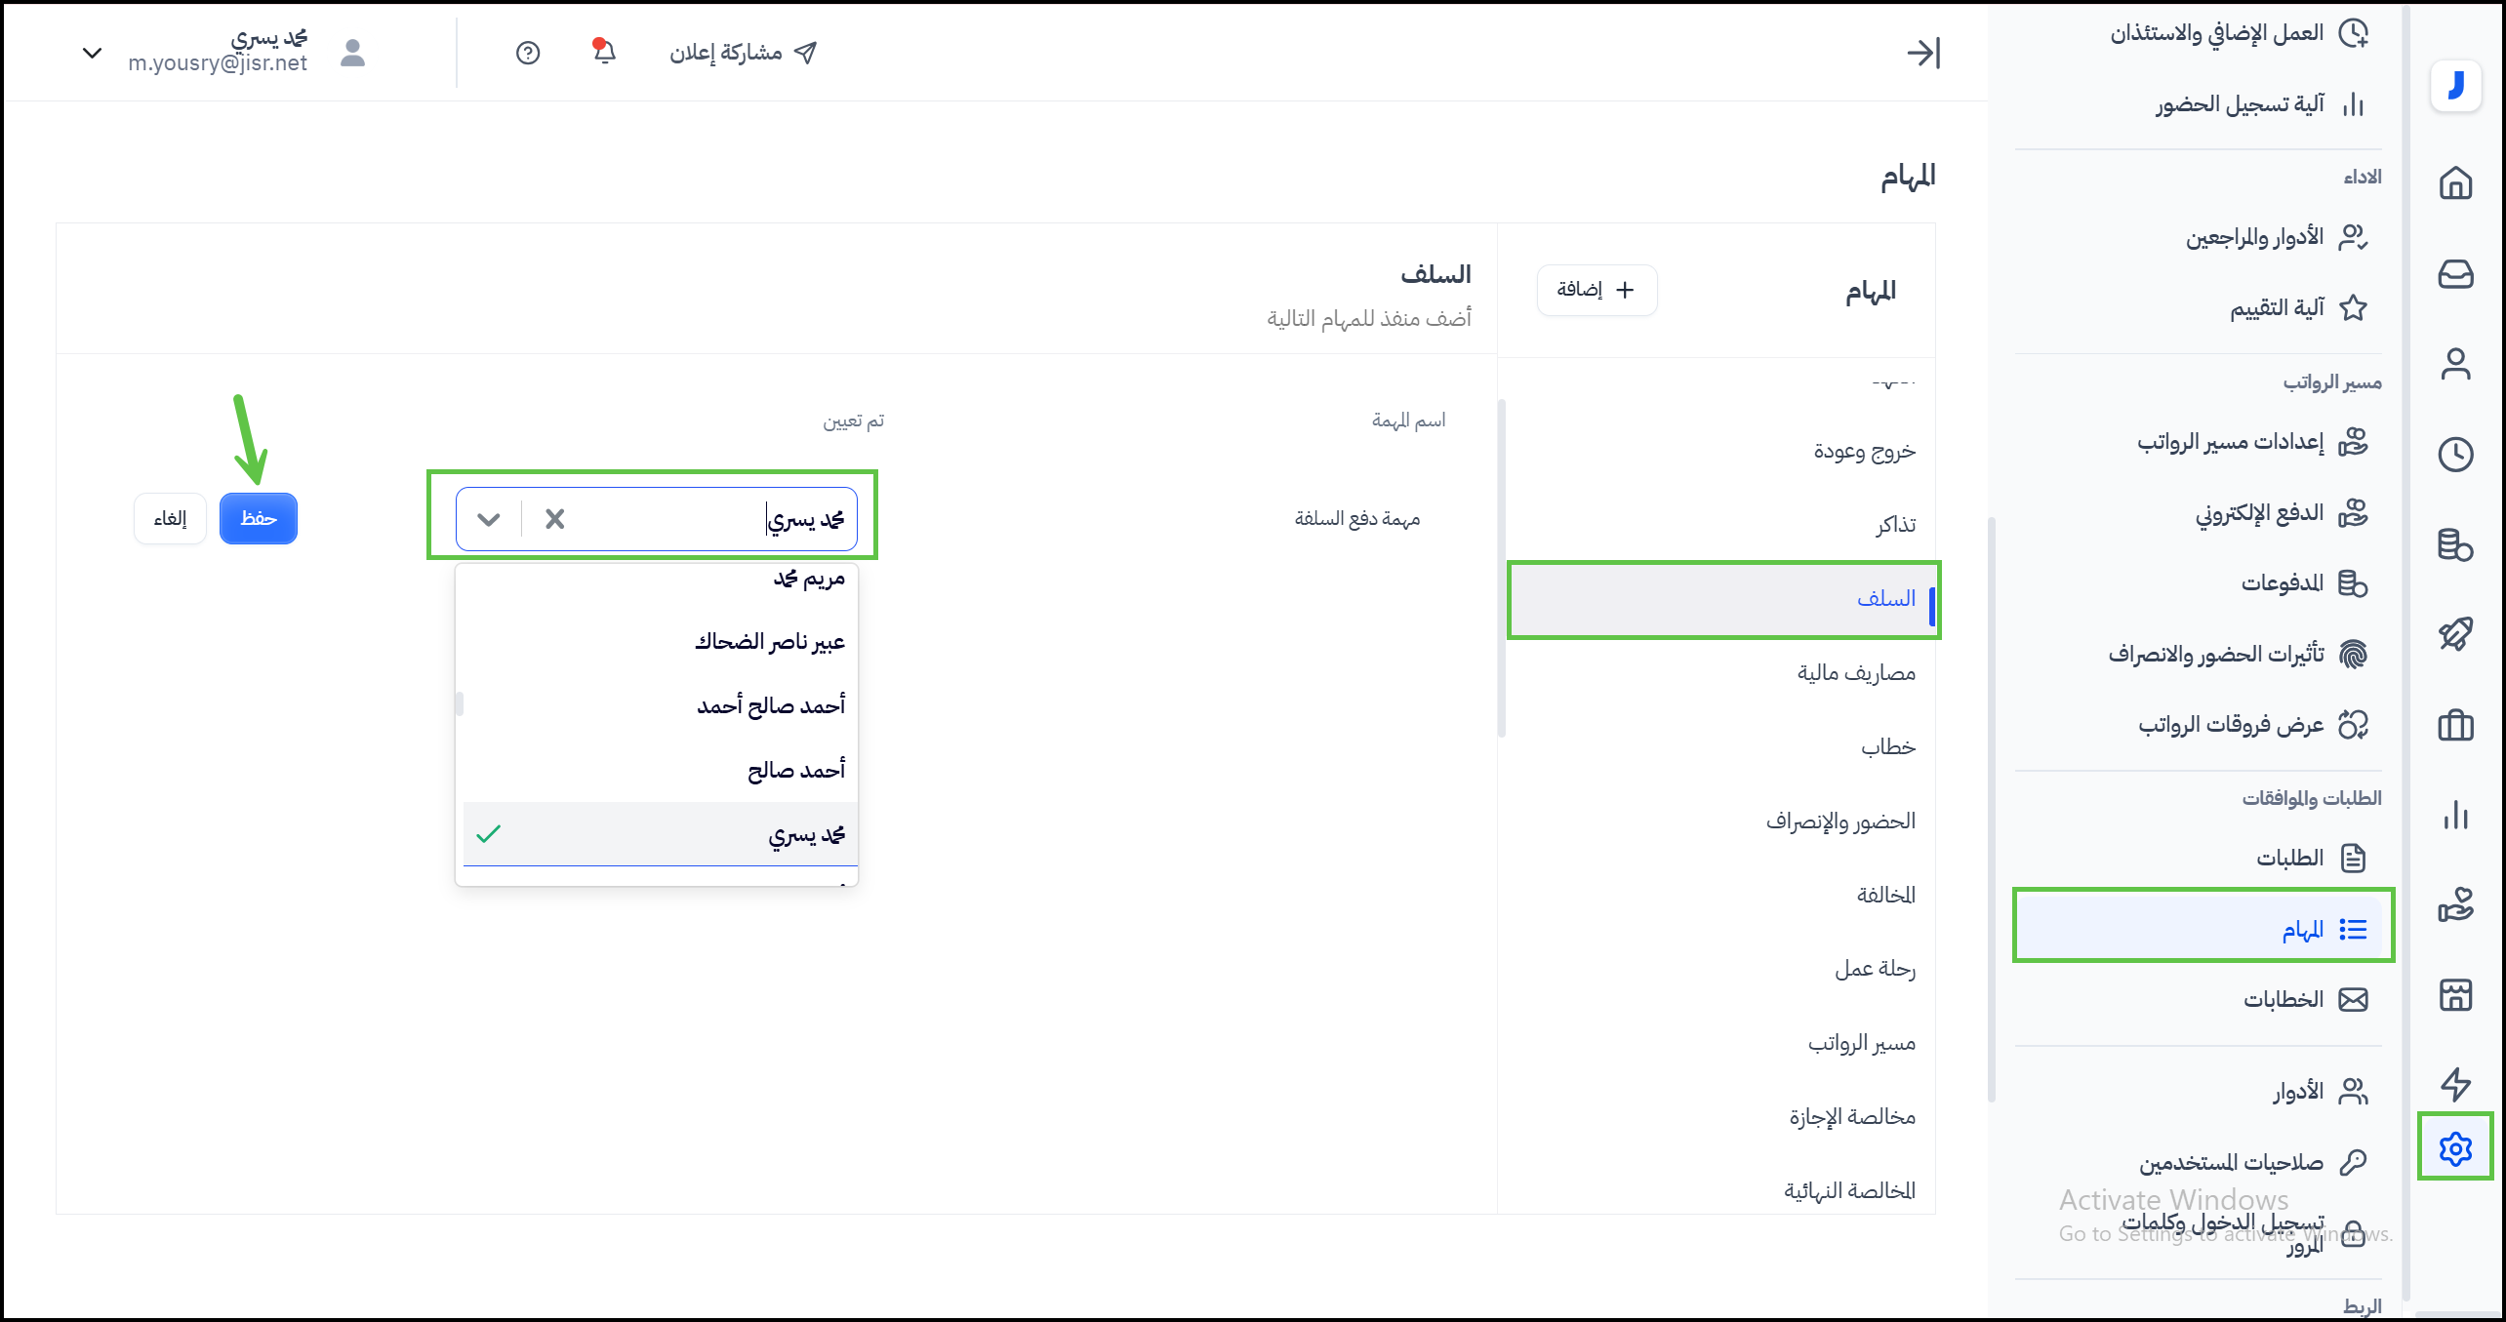Screen dimensions: 2506x1322
Task: Expand the assignee dropdown chevron
Action: pos(489,519)
